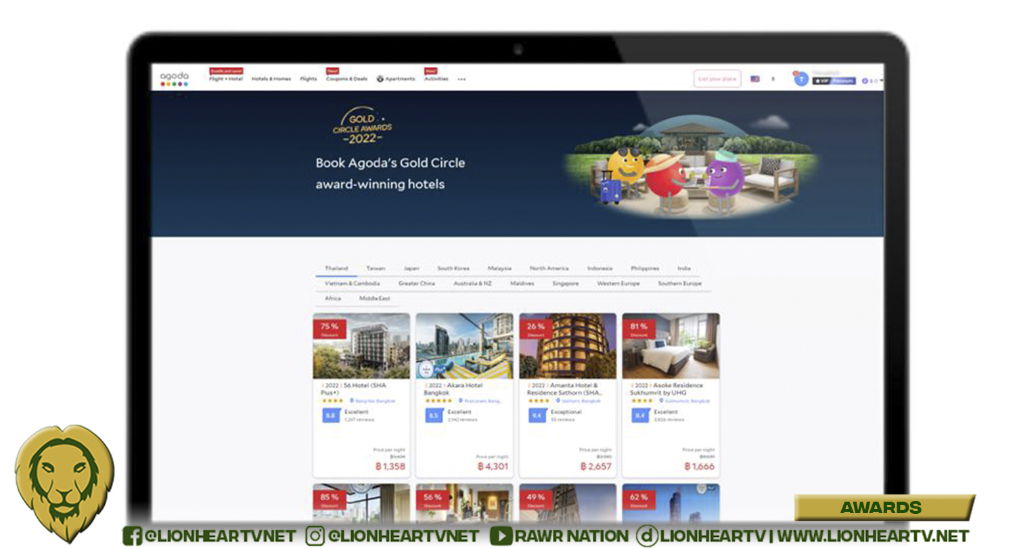Viewport: 1015px width, 549px height.
Task: Open the three-dots more menu in navbar
Action: [461, 79]
